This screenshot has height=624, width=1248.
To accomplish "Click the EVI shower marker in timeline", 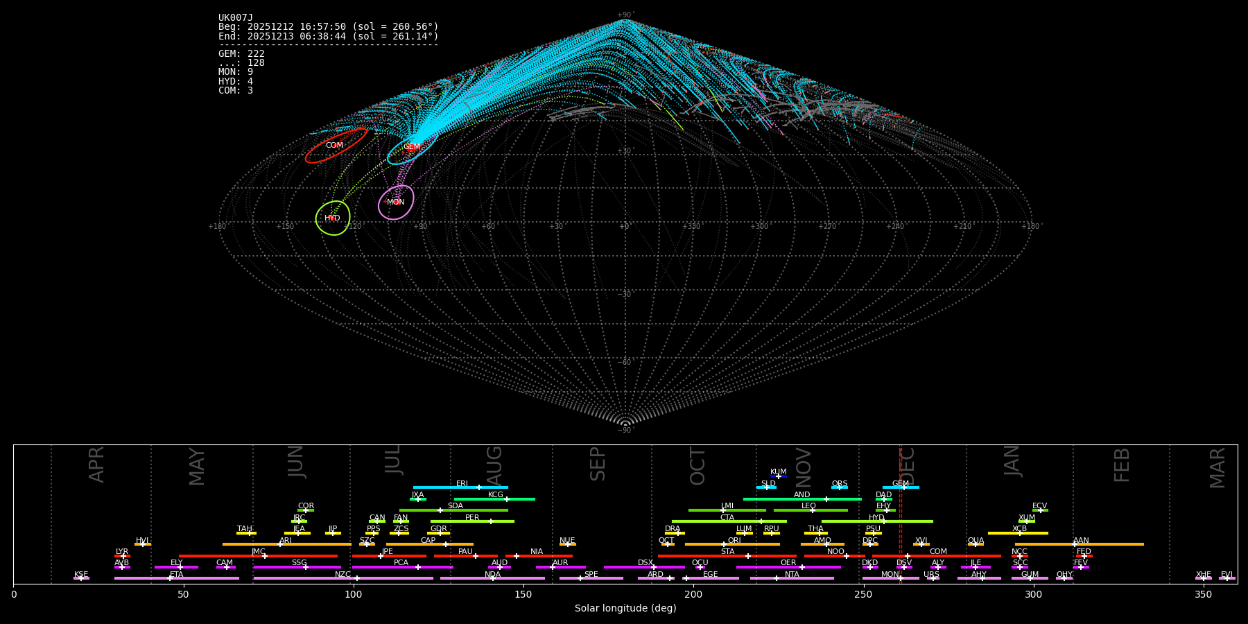I will 1227,578.
